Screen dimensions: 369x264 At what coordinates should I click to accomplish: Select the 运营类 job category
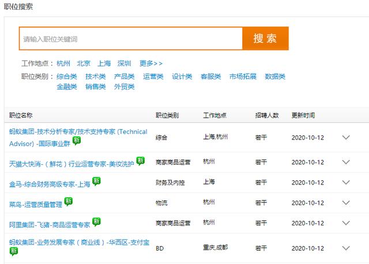point(153,77)
